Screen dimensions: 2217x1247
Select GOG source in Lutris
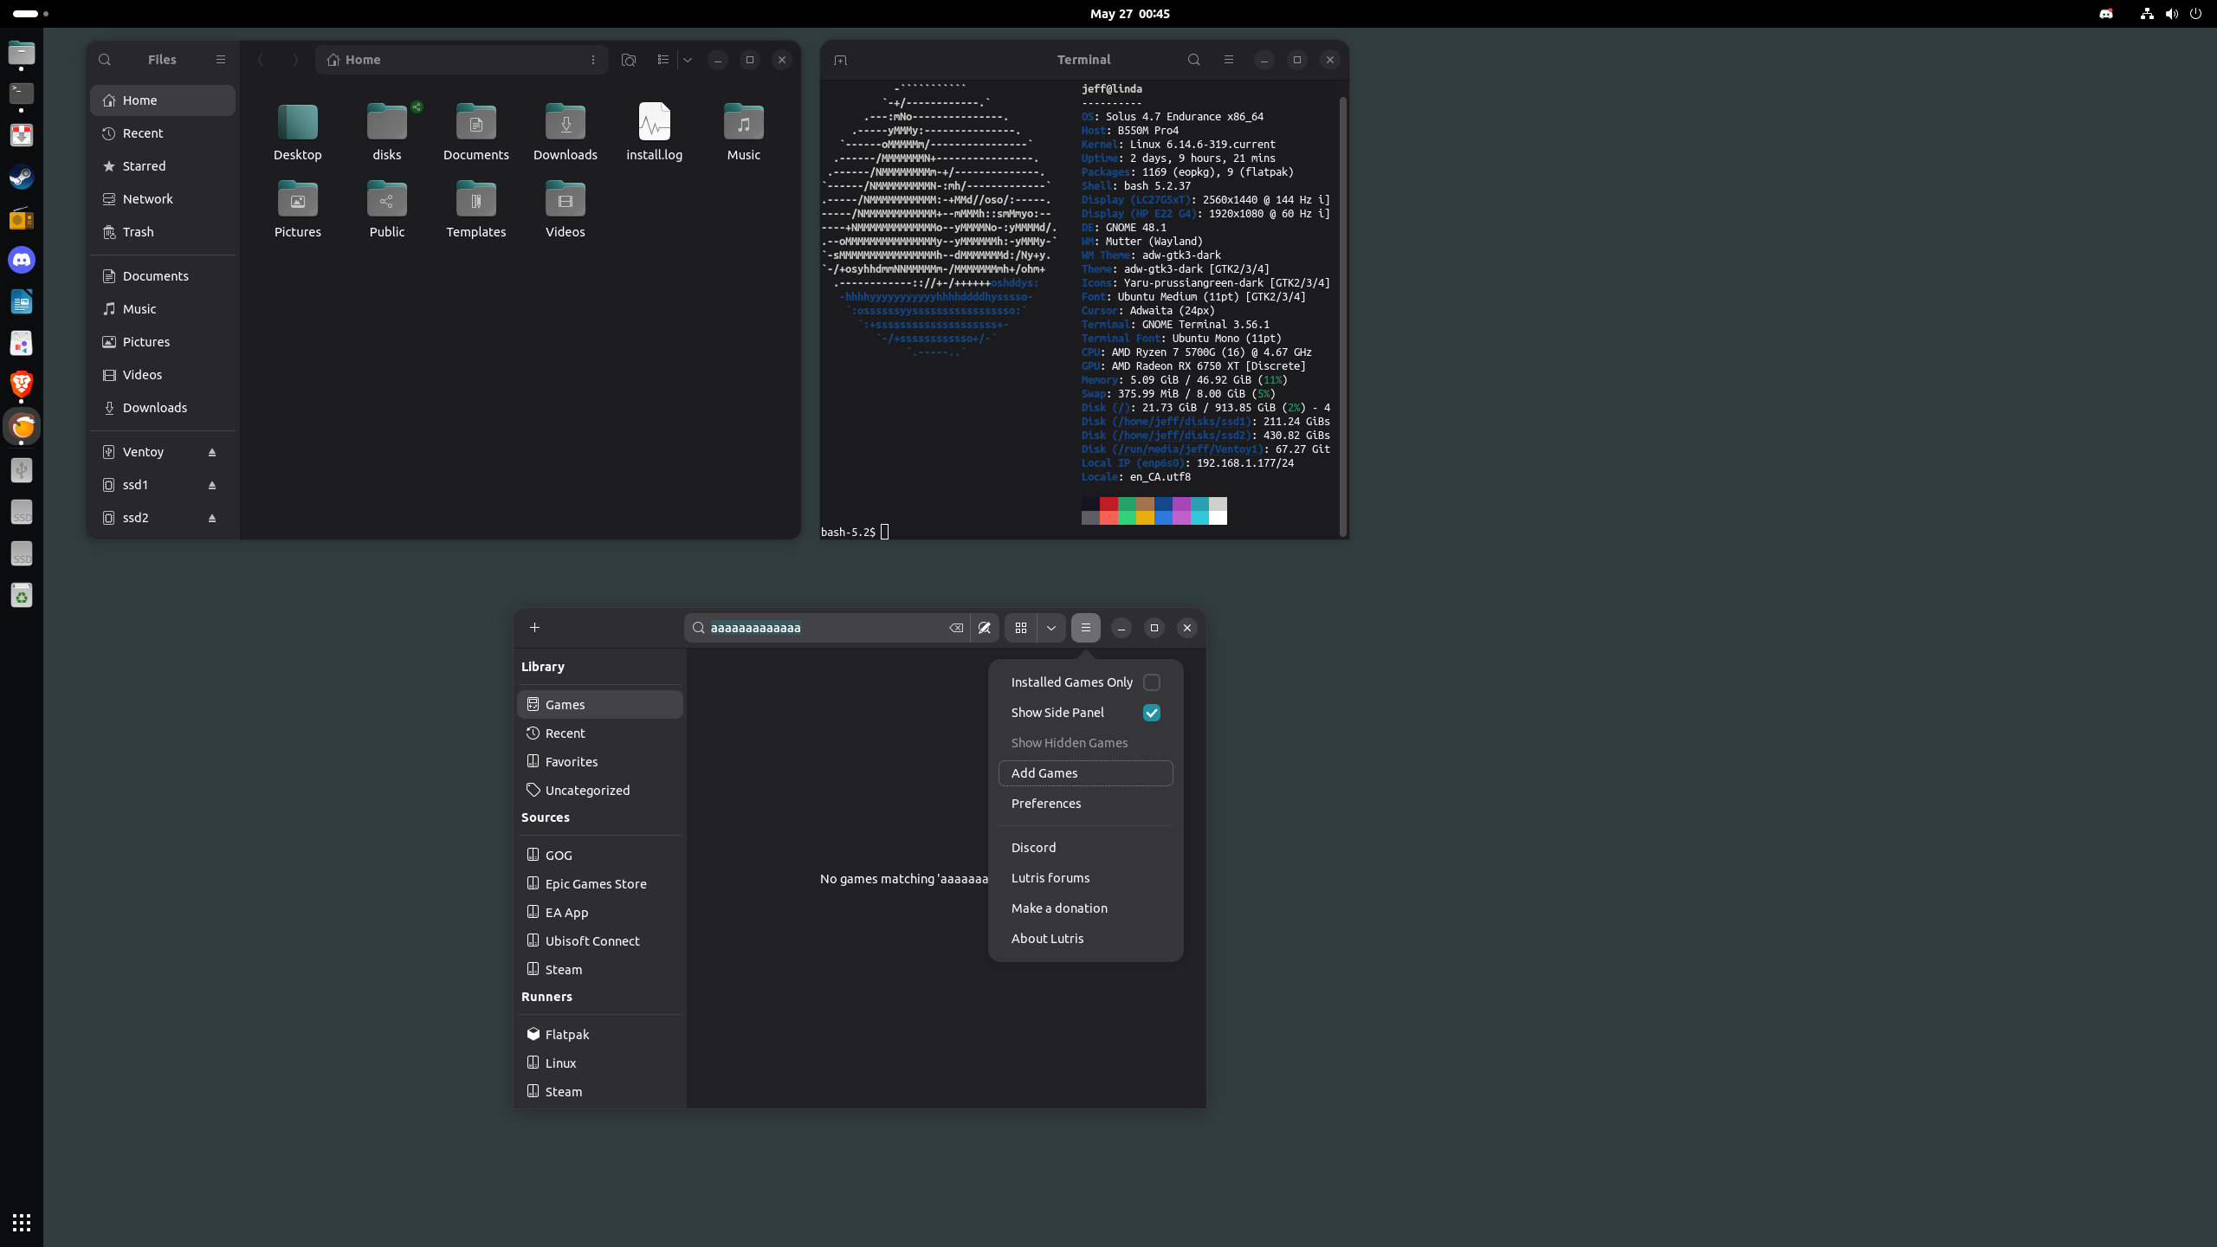pos(600,856)
